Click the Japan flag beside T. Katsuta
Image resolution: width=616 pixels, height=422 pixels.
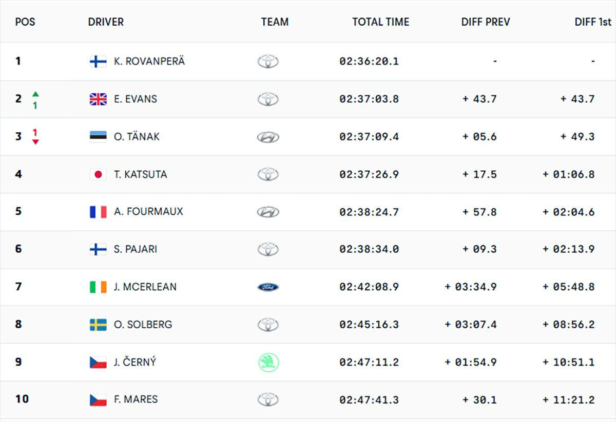(x=98, y=174)
